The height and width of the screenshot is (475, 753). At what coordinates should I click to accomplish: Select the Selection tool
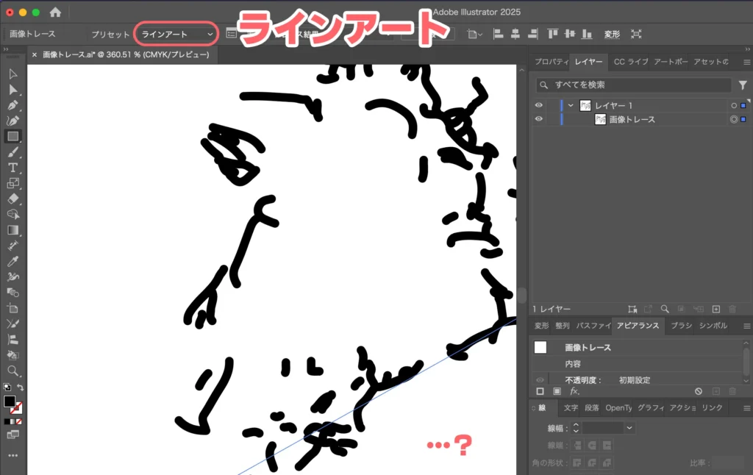pos(12,73)
